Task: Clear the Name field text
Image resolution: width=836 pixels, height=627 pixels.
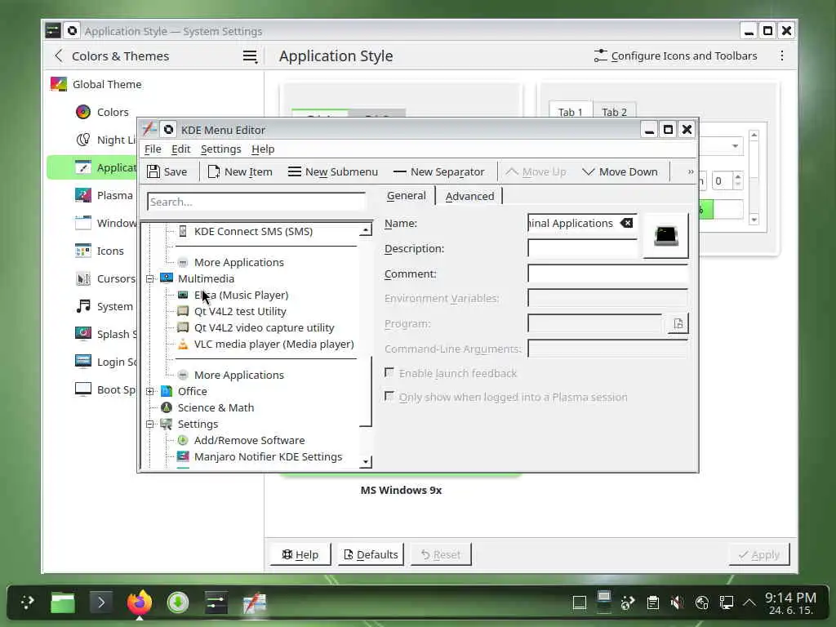Action: coord(626,223)
